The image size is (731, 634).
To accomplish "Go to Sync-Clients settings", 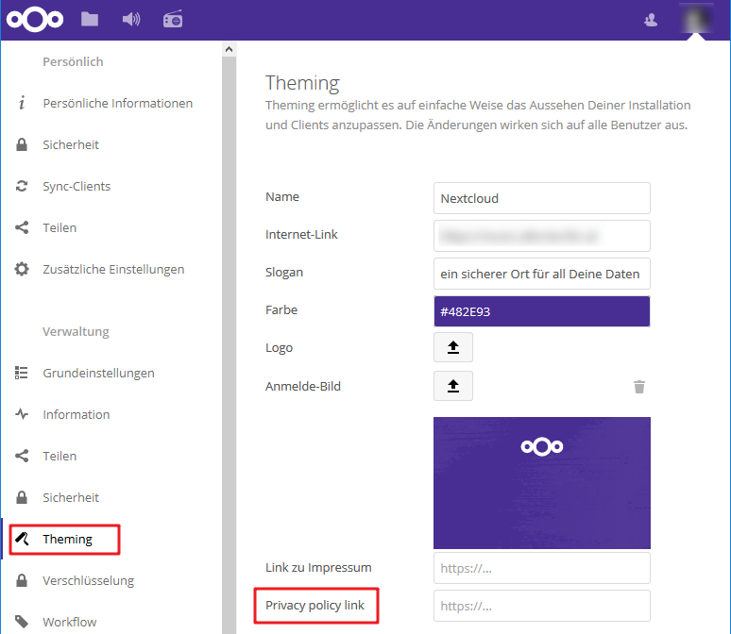I will click(x=76, y=186).
